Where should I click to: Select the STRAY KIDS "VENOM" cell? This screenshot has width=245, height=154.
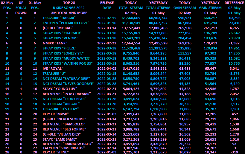(60, 38)
